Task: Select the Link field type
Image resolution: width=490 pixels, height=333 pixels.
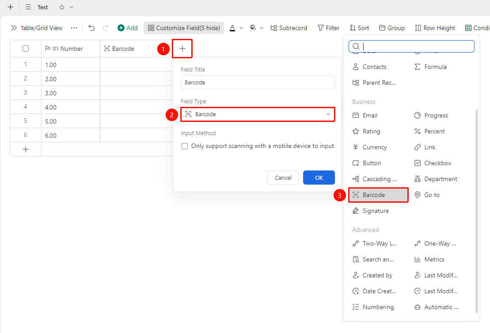Action: click(425, 148)
